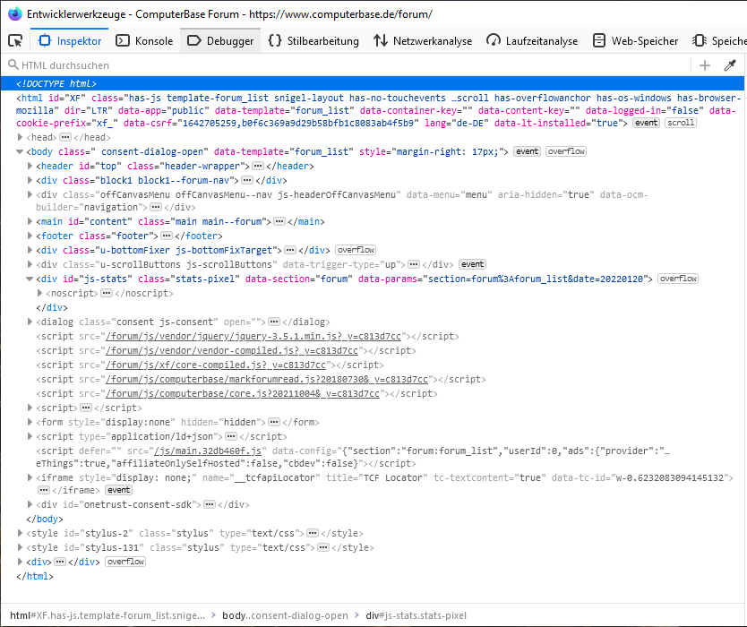This screenshot has width=747, height=627.
Task: Toggle the overflow badge on body element
Action: [x=566, y=151]
